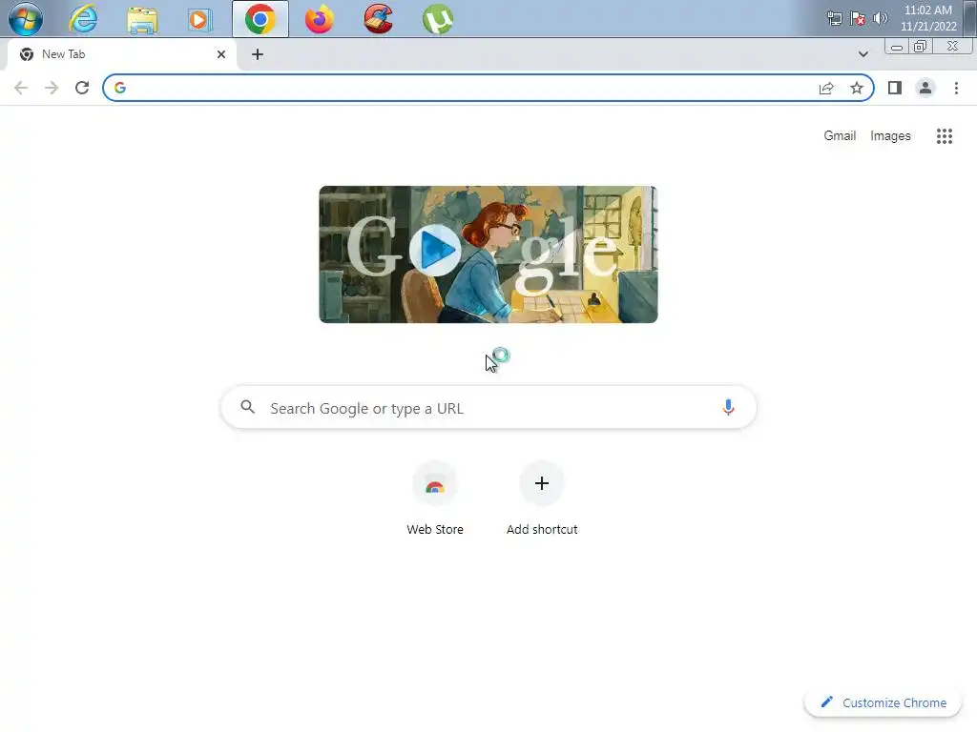The image size is (977, 732).
Task: Open the Action Center flag icon
Action: pyautogui.click(x=858, y=18)
